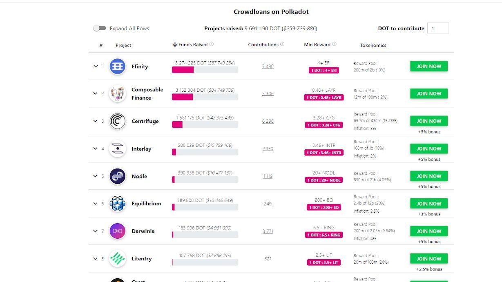
Task: Click the Composable Finance project logo
Action: pos(117,93)
